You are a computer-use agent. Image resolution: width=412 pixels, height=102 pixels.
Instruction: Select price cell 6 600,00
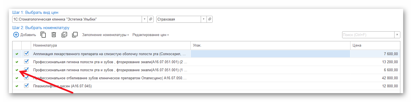coord(375,70)
